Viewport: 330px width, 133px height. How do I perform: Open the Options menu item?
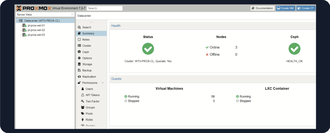(x=91, y=58)
